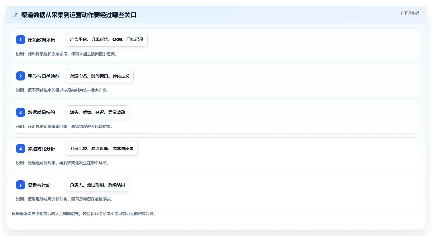Click the 负责人、验证期限、后续结果 chip

click(98, 185)
